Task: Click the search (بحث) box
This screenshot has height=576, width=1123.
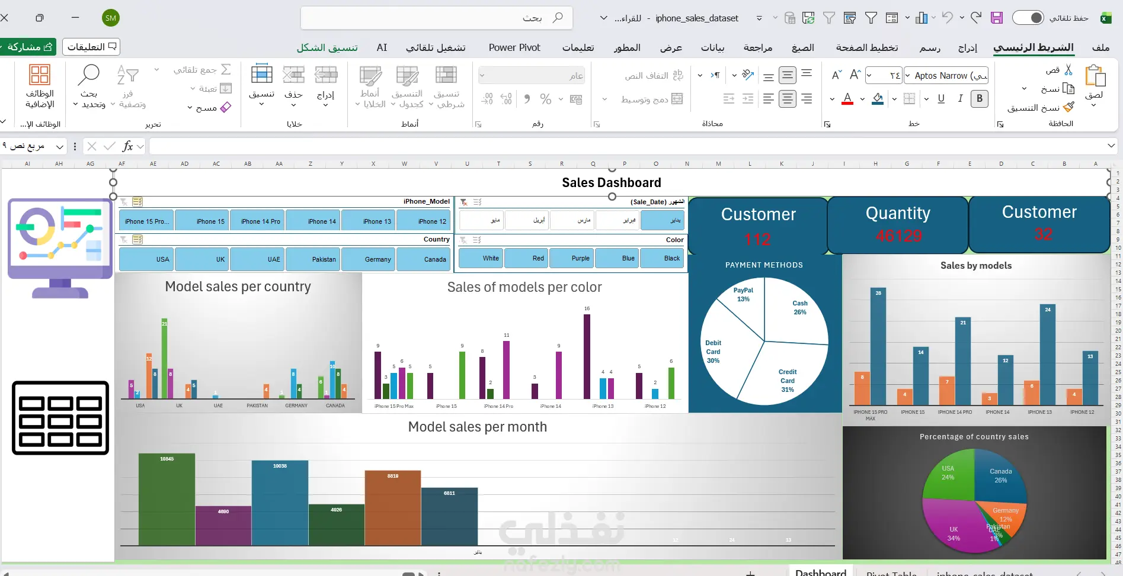Action: click(437, 18)
